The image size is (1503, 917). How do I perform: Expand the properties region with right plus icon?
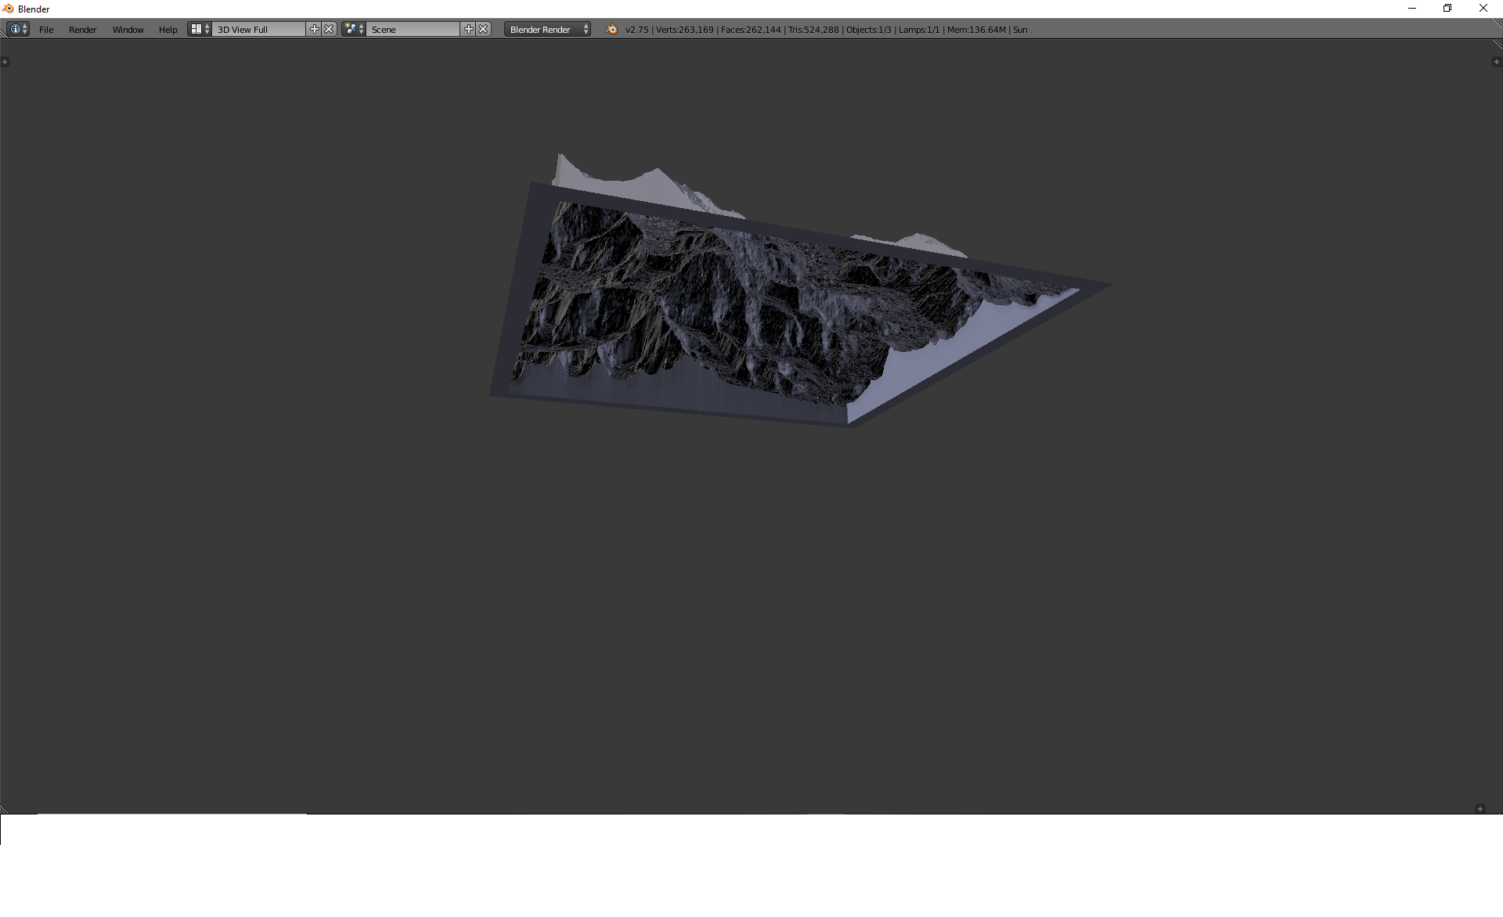pos(1496,62)
